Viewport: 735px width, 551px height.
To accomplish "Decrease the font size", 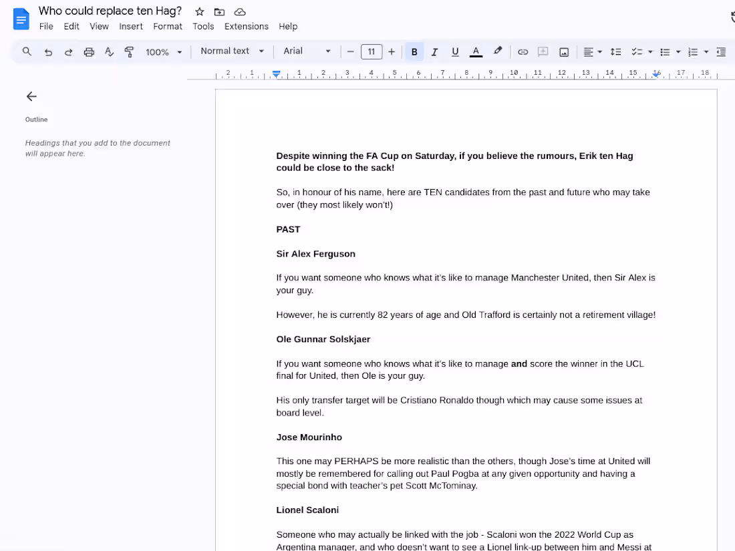I will [350, 51].
